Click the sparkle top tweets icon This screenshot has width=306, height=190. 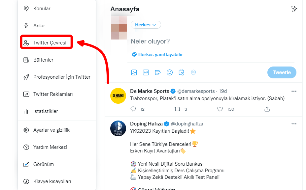pos(294,9)
